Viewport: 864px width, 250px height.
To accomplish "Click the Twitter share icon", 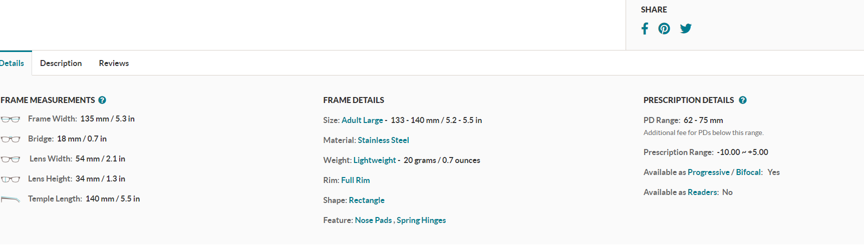I will click(686, 28).
